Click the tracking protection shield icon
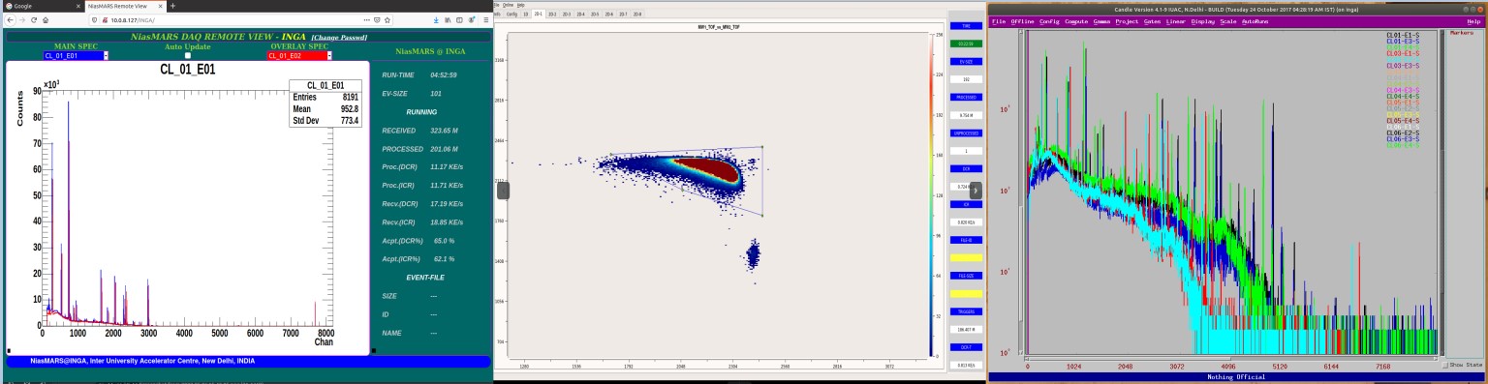The image size is (1488, 384). tap(94, 19)
